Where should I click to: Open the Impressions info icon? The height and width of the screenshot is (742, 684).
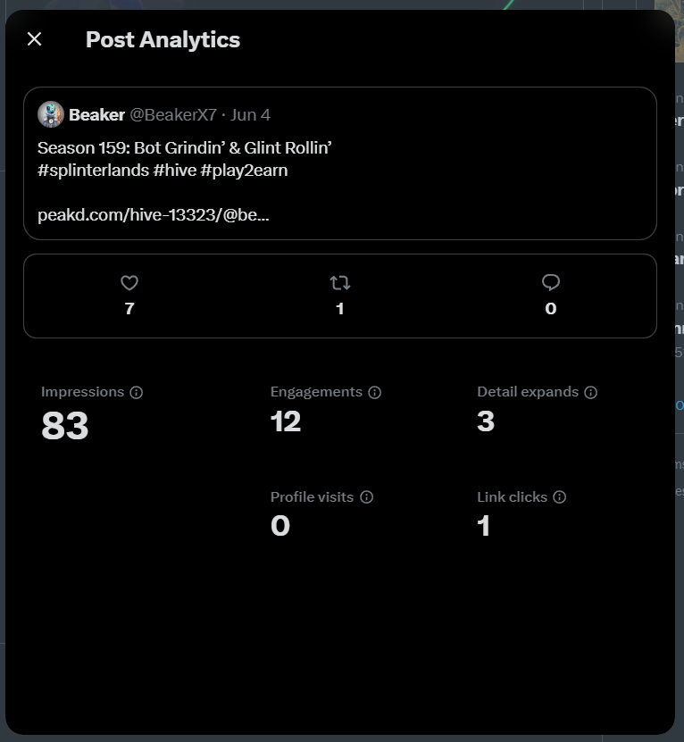[137, 392]
